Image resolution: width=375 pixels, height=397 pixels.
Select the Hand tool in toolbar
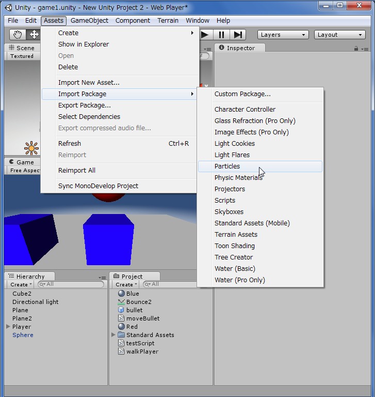coord(18,35)
